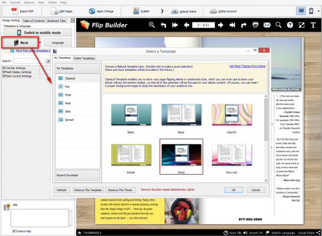Jump to first page
This screenshot has width=322, height=236.
point(175,25)
